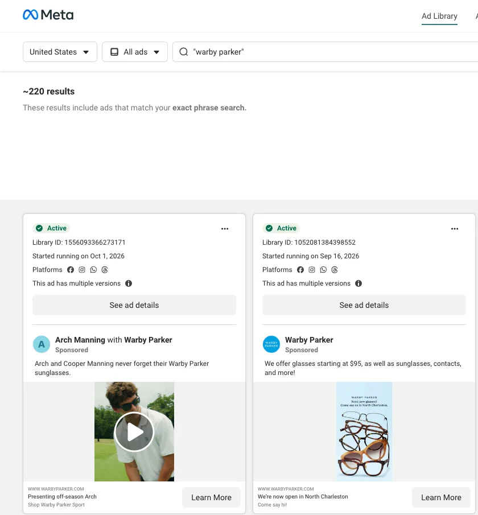This screenshot has height=515, width=478.
Task: Click Learn More on North Charleston ad
Action: click(441, 497)
